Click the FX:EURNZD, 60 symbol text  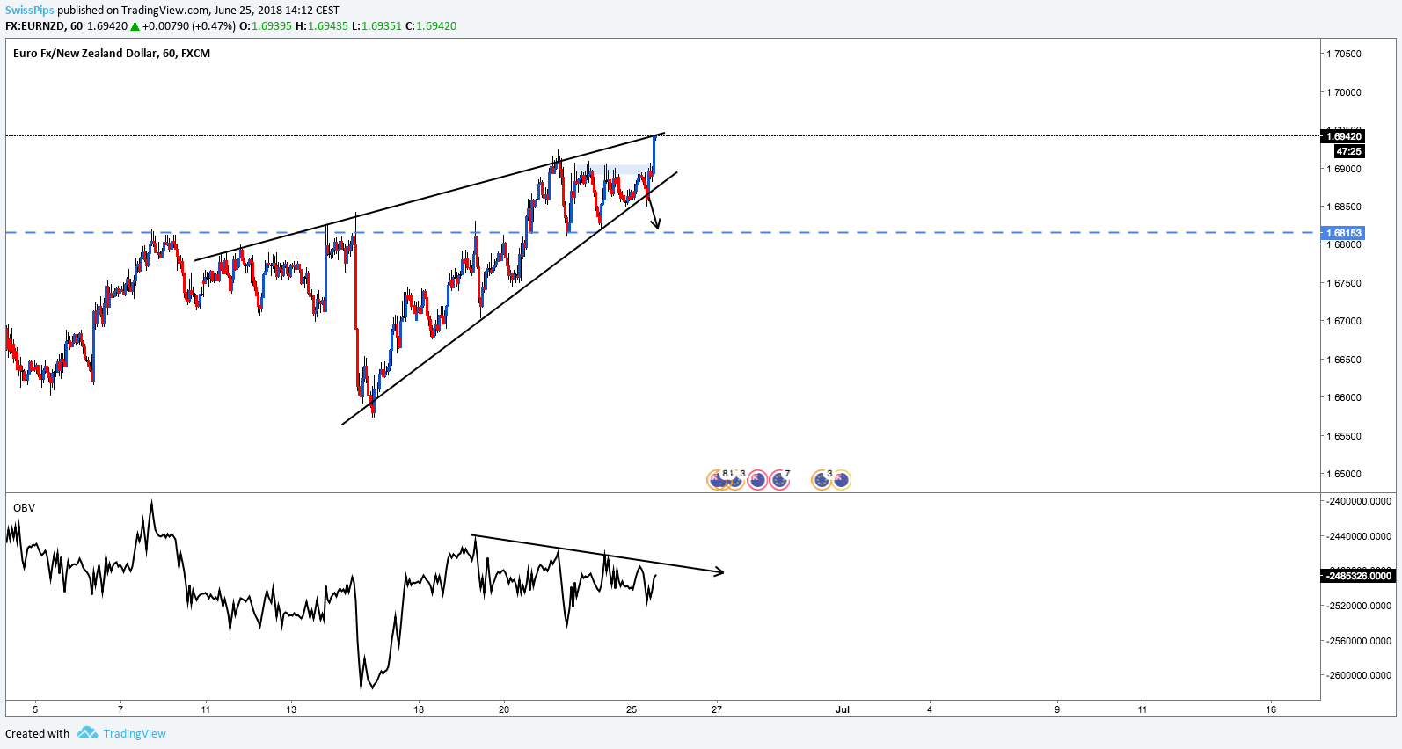tap(44, 26)
